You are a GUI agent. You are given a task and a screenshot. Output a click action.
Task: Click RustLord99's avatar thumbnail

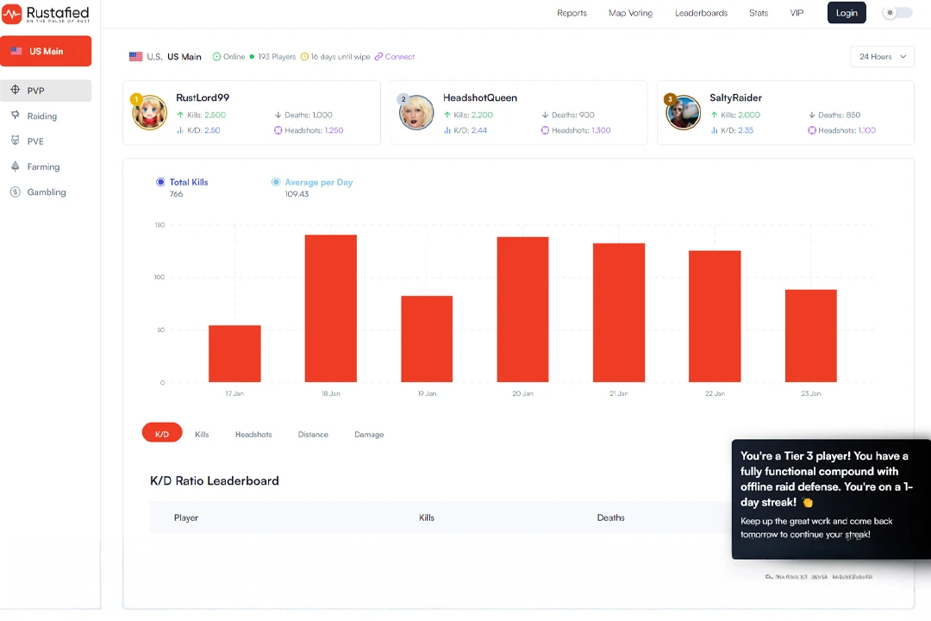coord(149,112)
